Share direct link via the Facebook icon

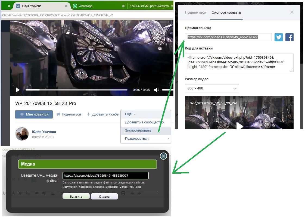pyautogui.click(x=290, y=37)
